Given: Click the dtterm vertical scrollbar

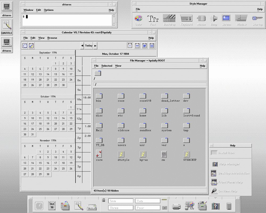Looking at the screenshot, I should 114,20.
